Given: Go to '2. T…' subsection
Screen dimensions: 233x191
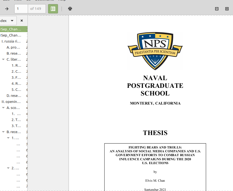Looking at the screenshot, I should tap(16, 120).
